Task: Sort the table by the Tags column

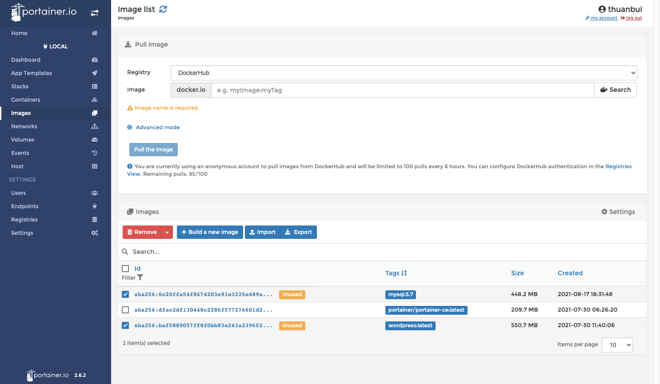Action: [x=396, y=273]
